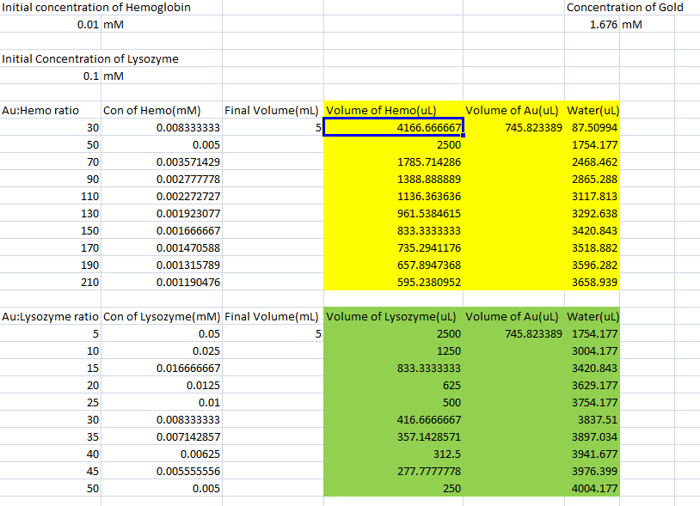Select the Con of Hemo(mM) header cell
This screenshot has height=506, width=700.
(x=151, y=111)
